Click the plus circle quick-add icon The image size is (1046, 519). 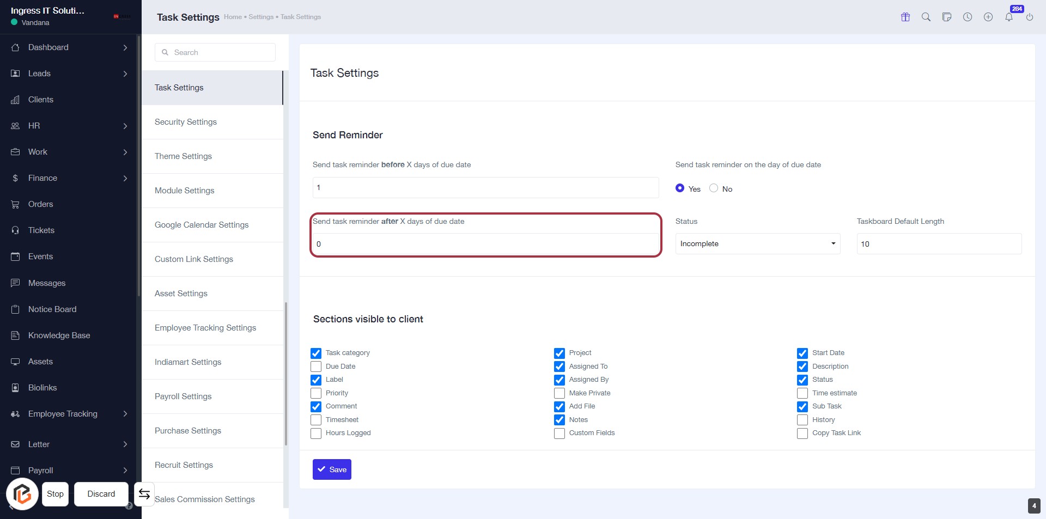click(988, 17)
